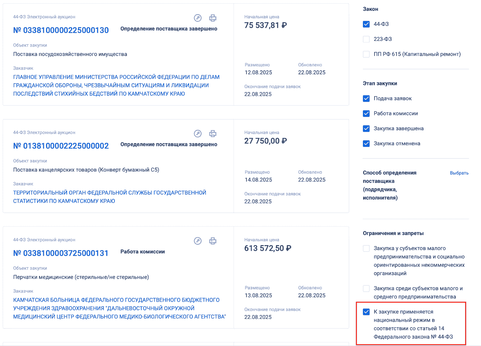This screenshot has width=481, height=346.
Task: Print the medical gloves purchase card
Action: point(213,241)
